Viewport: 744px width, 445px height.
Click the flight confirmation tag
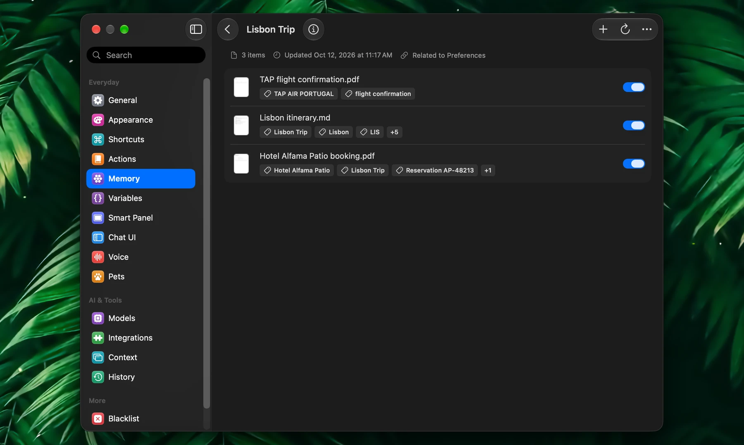pos(378,94)
